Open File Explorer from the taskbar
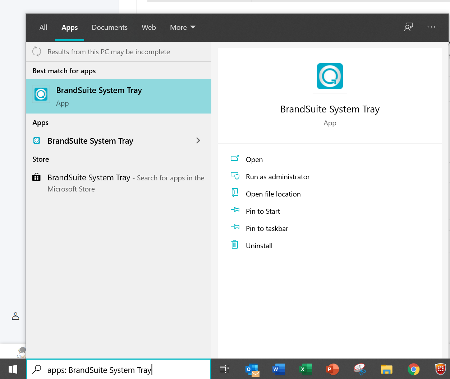 click(386, 369)
